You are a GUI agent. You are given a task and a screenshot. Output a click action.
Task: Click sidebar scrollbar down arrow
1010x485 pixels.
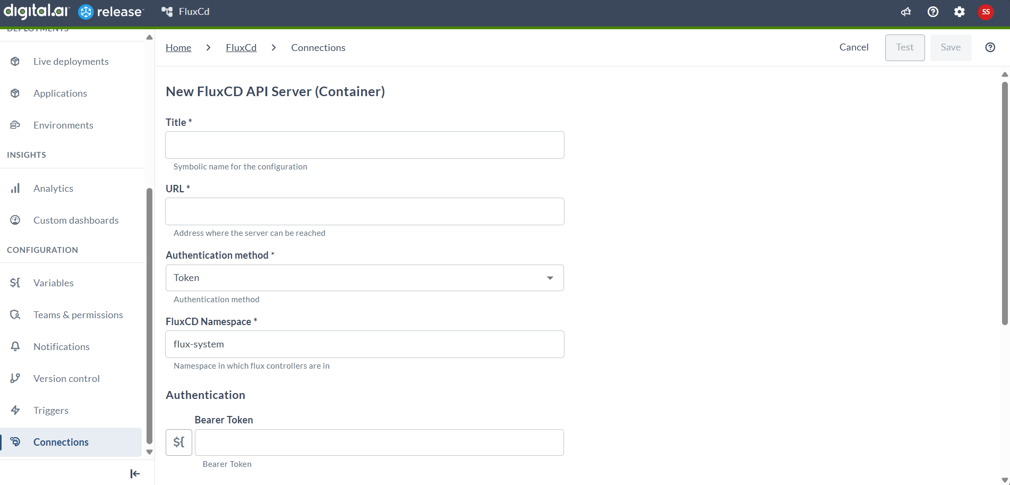(x=149, y=452)
